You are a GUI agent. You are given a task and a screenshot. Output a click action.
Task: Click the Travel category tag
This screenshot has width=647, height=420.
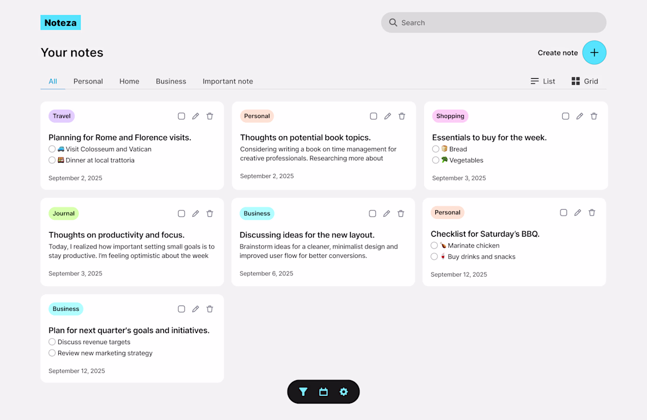[62, 116]
